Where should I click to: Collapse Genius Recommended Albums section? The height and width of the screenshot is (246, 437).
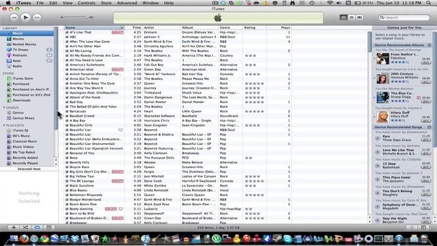click(429, 45)
